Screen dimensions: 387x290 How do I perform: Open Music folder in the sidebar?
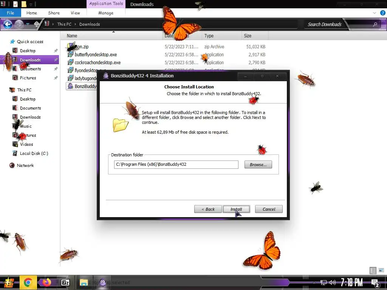[26, 126]
